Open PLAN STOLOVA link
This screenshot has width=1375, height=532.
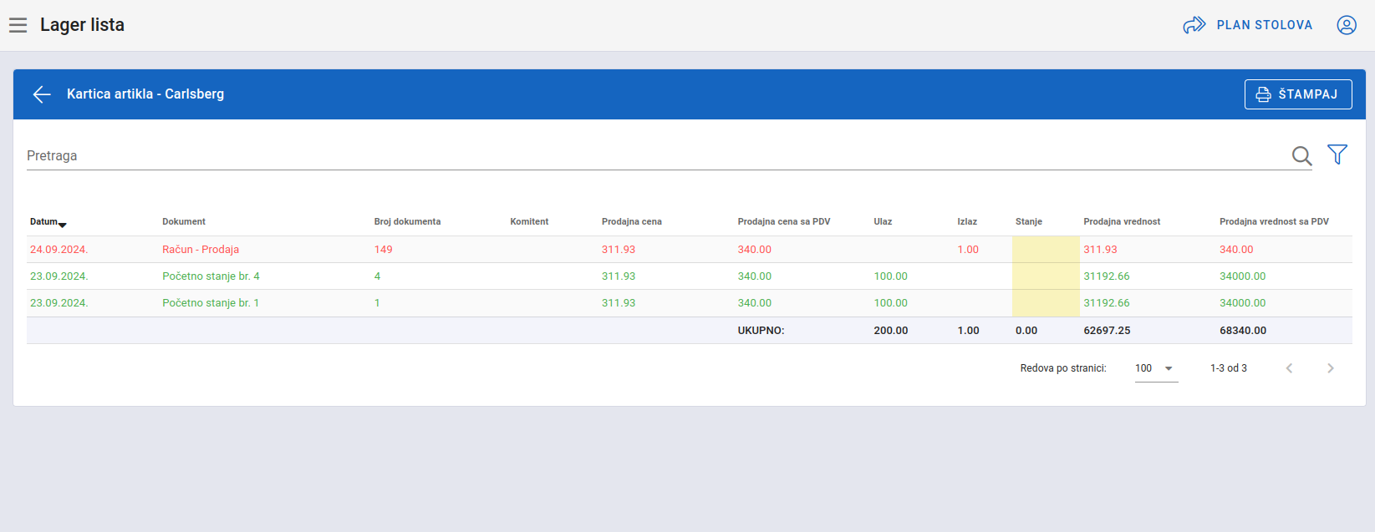pyautogui.click(x=1264, y=25)
